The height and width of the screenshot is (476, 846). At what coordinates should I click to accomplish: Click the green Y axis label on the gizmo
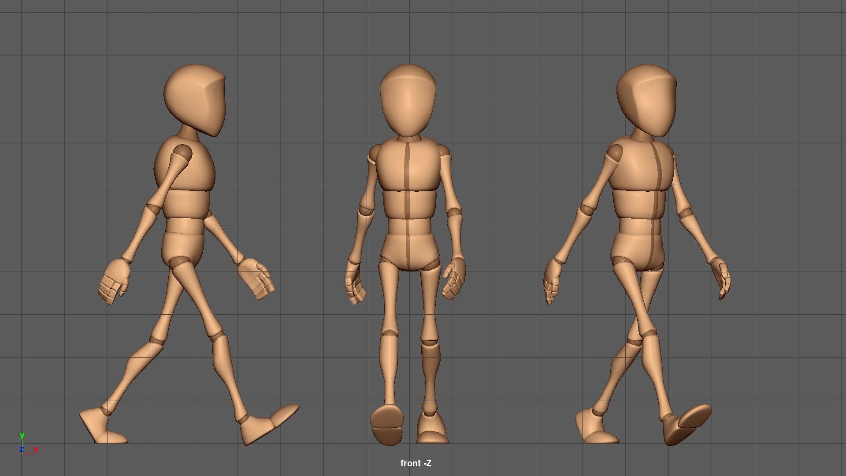(x=22, y=435)
